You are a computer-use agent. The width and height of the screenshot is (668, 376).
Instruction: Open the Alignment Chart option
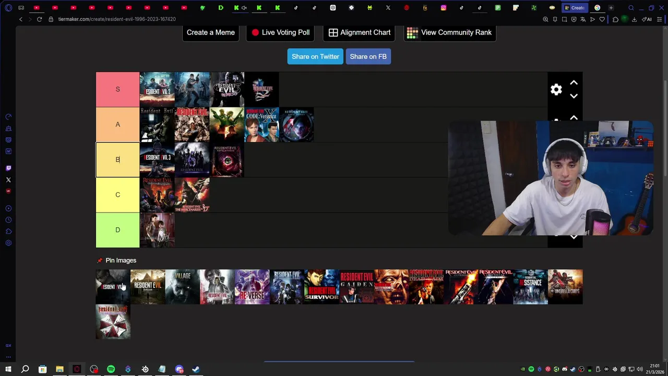pyautogui.click(x=359, y=32)
